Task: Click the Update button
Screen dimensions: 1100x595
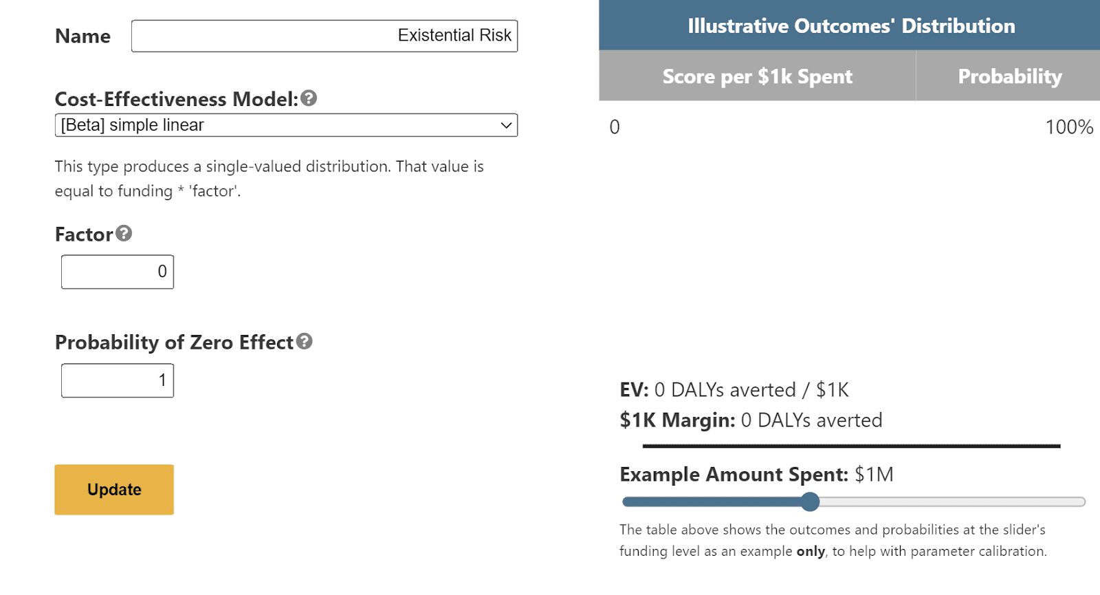Action: [x=114, y=490]
